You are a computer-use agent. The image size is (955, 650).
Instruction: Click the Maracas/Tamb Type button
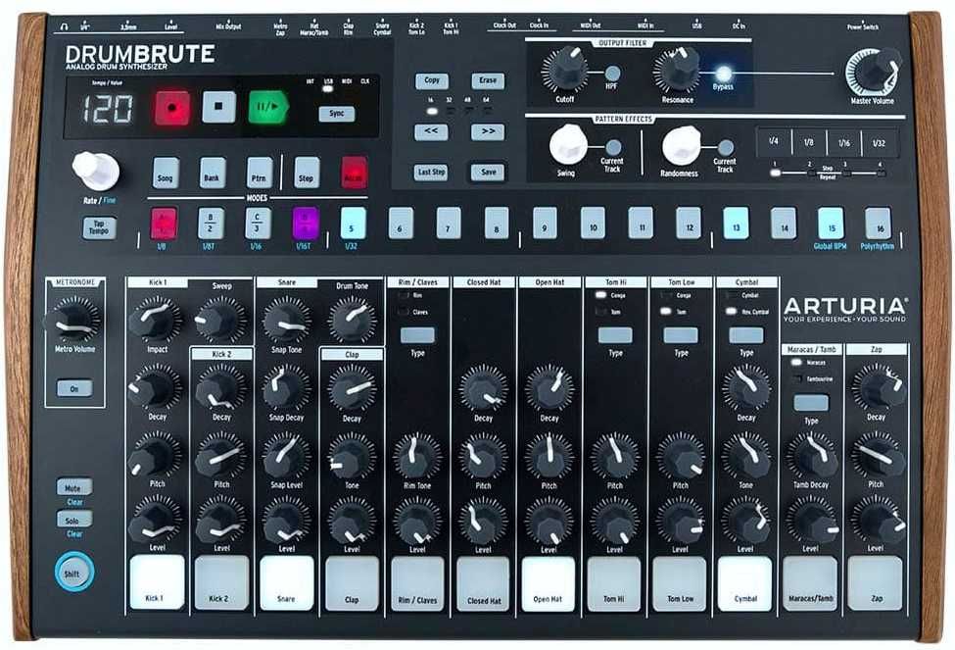[811, 402]
